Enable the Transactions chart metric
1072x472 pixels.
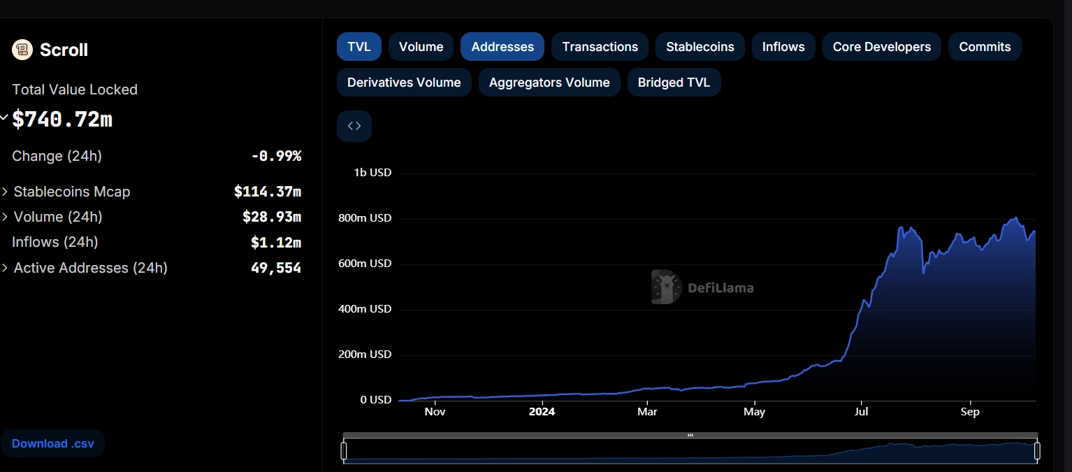pos(600,47)
